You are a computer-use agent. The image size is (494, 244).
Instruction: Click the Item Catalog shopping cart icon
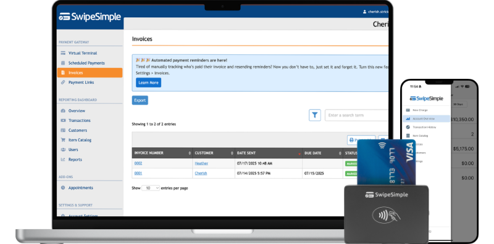pos(63,140)
